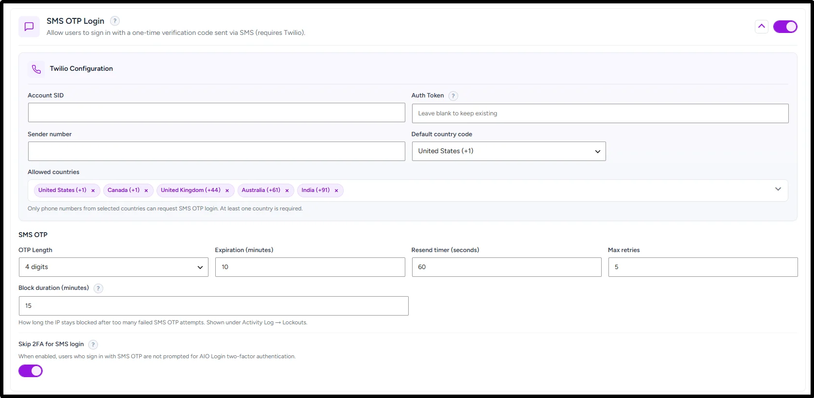
Task: Click the 'When enabled, users who sign in' description
Action: coord(157,356)
